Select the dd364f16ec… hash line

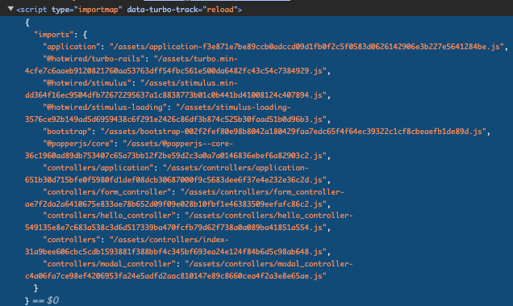pyautogui.click(x=176, y=95)
